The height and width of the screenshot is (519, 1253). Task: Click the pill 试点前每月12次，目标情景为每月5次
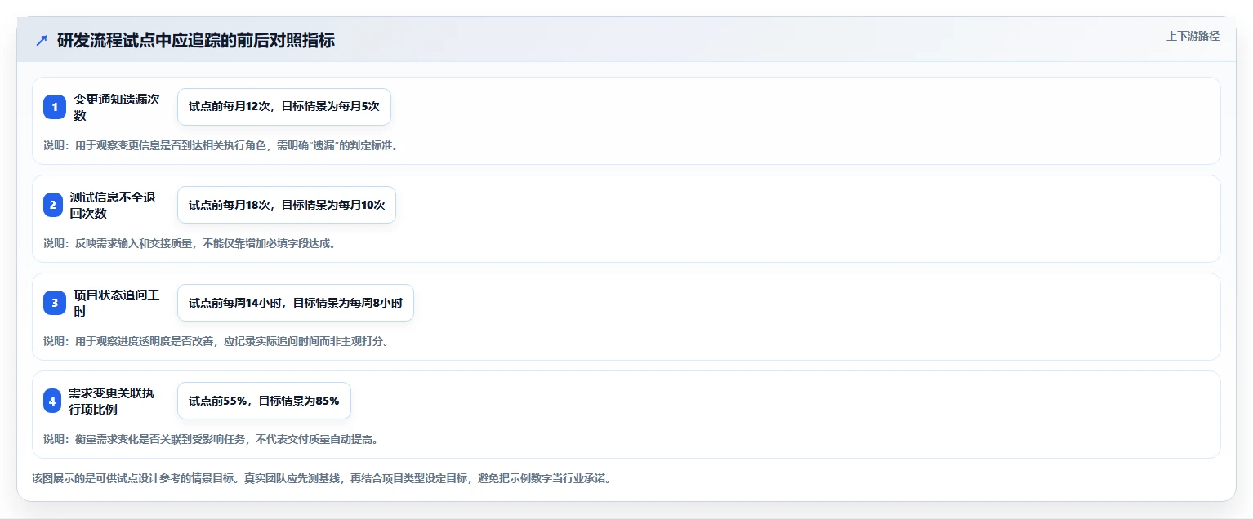coord(284,107)
